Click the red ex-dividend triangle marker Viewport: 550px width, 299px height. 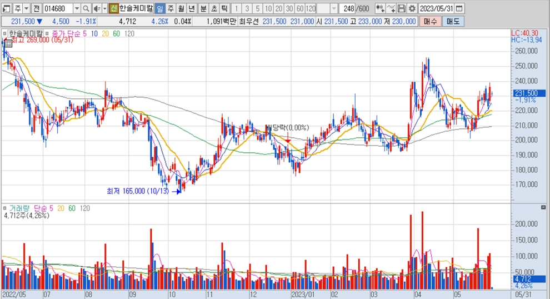(x=288, y=141)
